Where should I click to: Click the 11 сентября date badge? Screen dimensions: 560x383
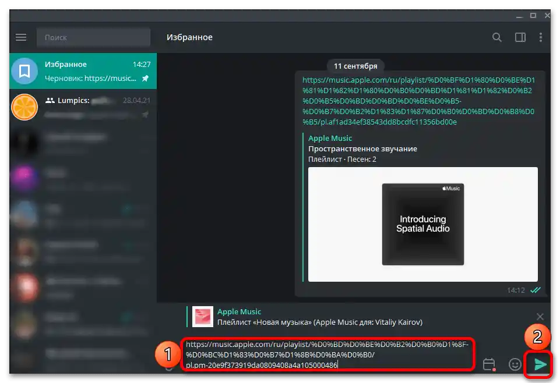tap(355, 66)
